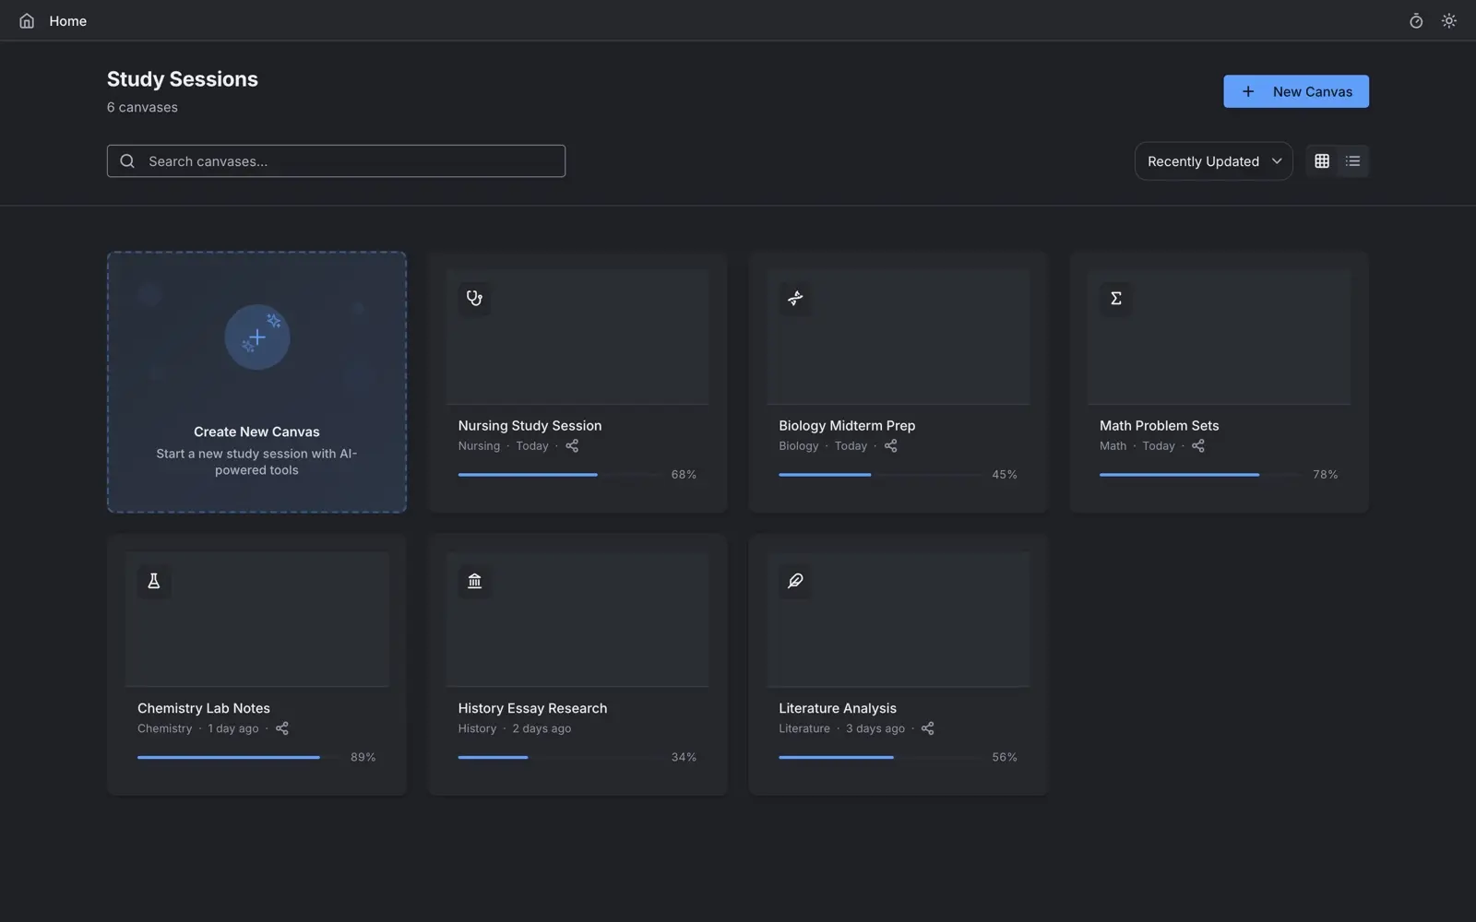The image size is (1476, 922).
Task: Click the Nursing 68% progress bar
Action: (559, 475)
